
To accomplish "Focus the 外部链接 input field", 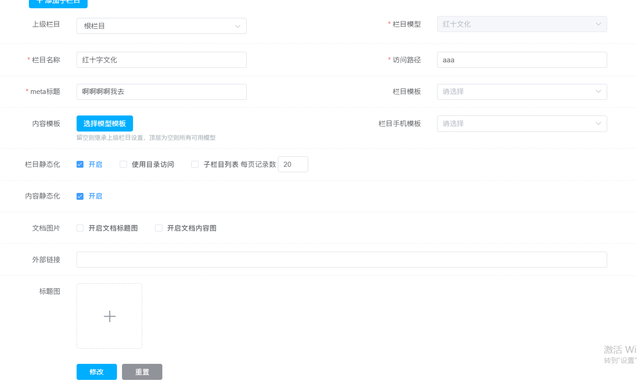I will point(342,260).
